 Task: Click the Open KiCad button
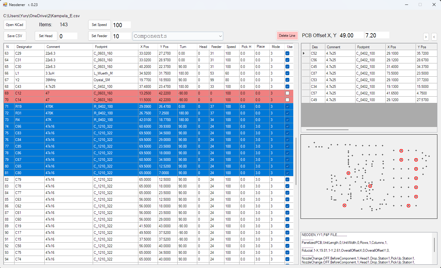14,25
